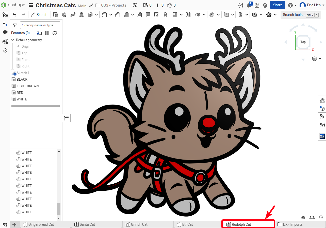Select the Chamfer tool

(118, 15)
